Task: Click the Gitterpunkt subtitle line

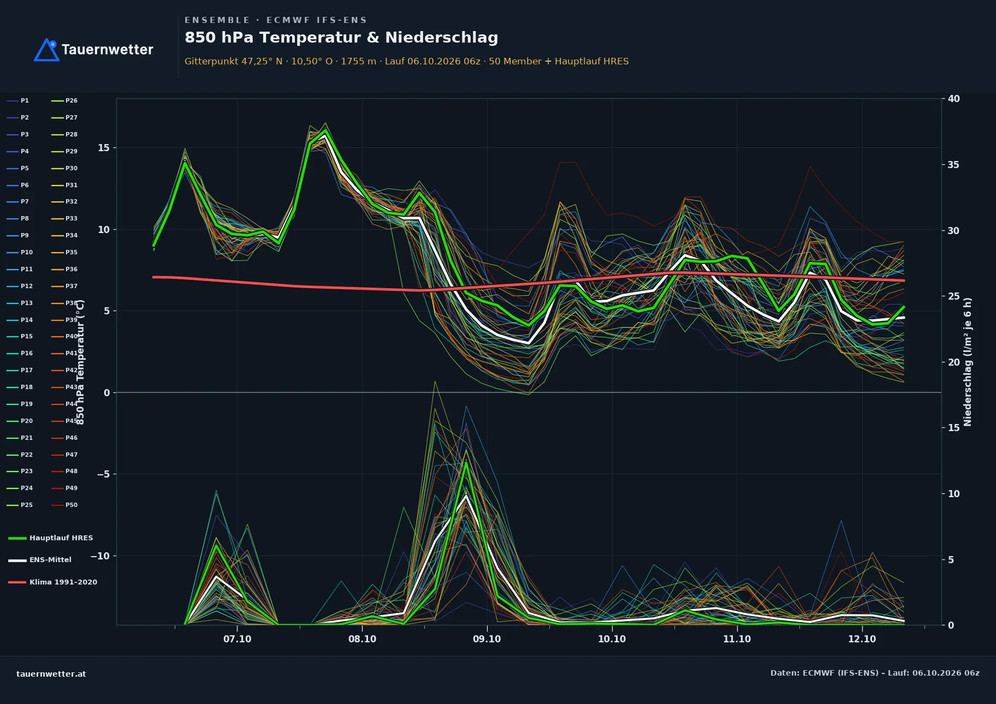Action: (407, 62)
